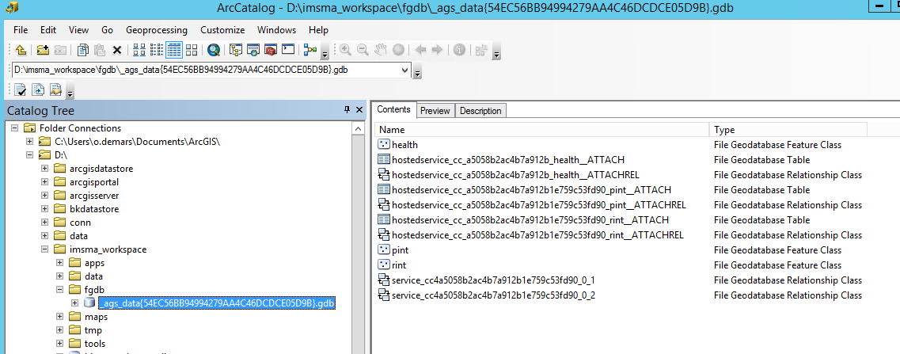Click the Catalog Tree scrollbar up arrow

(x=358, y=129)
